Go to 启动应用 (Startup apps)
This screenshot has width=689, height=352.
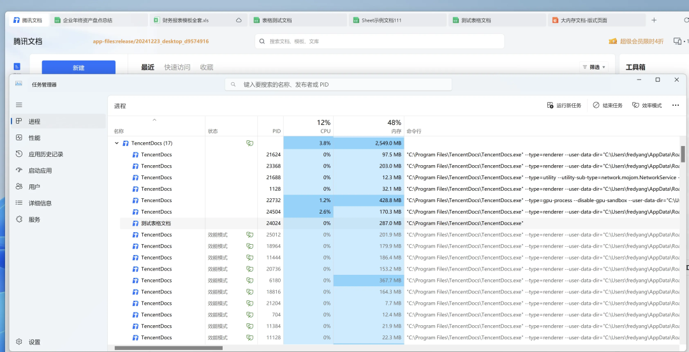click(x=59, y=170)
